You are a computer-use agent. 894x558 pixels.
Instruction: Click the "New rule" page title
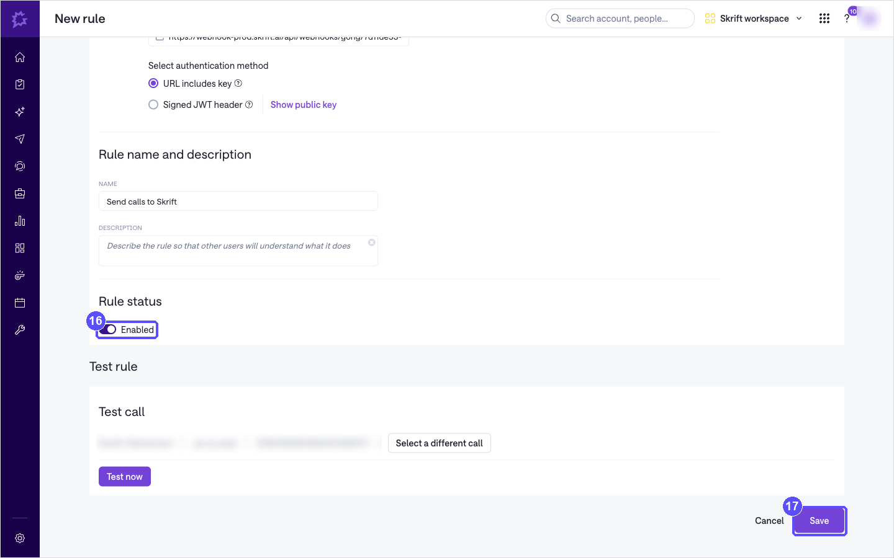80,19
